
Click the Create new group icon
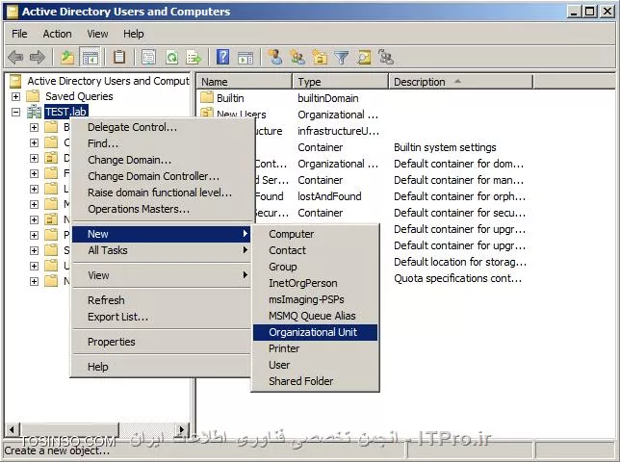coord(297,58)
